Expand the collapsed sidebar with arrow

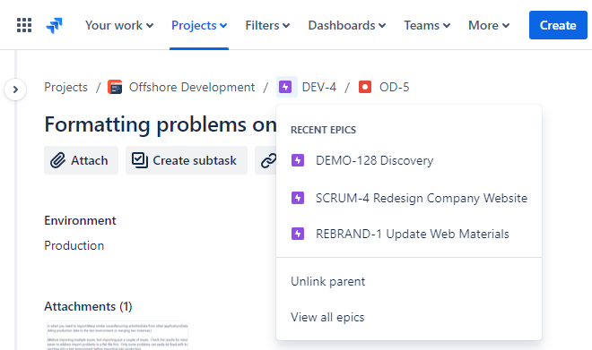click(x=15, y=90)
